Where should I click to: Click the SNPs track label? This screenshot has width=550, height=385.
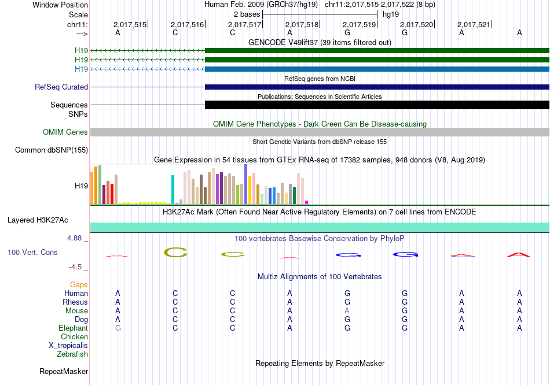(x=78, y=114)
